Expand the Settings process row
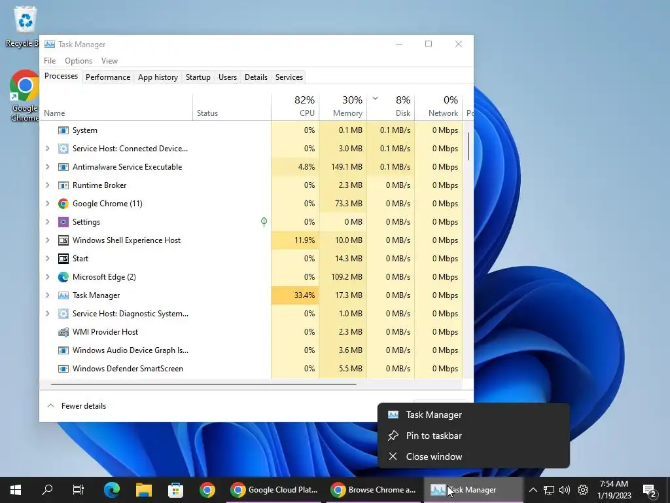The width and height of the screenshot is (670, 503). [47, 222]
